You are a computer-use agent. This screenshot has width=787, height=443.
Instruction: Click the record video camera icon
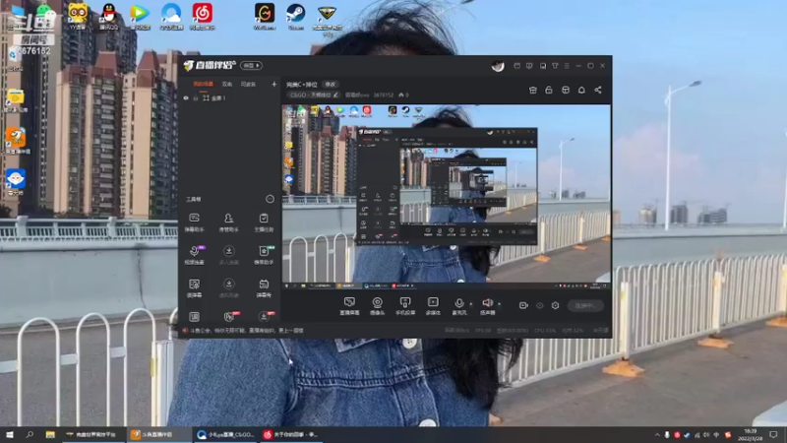click(523, 305)
